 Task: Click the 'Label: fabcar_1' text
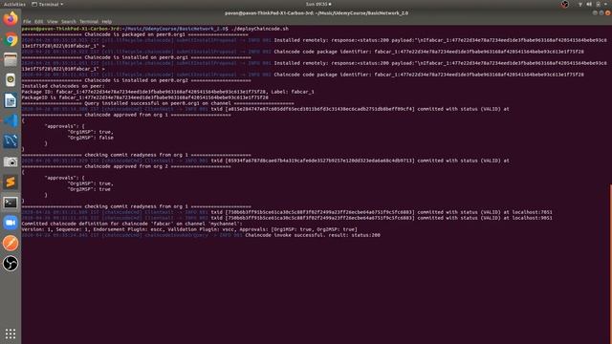pyautogui.click(x=293, y=92)
